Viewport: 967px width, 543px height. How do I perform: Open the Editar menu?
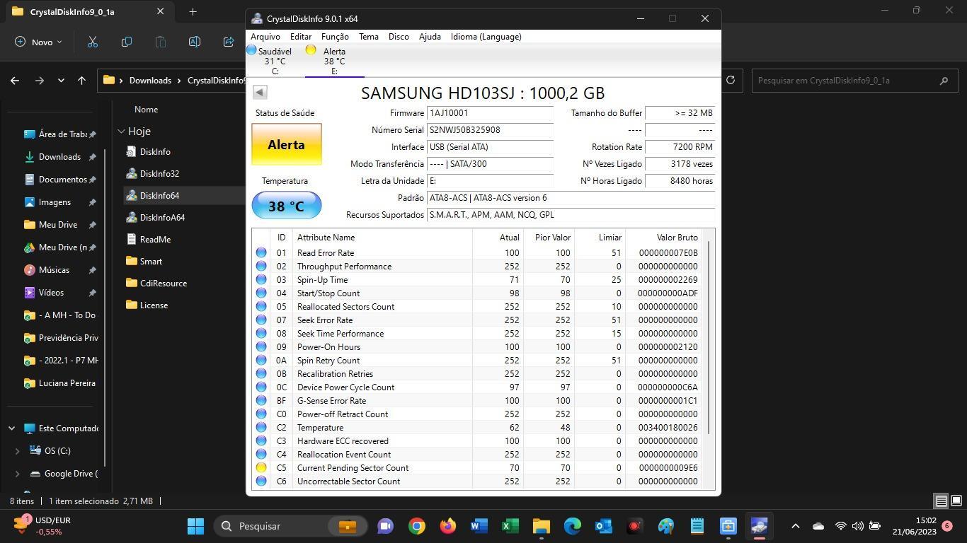click(x=301, y=37)
